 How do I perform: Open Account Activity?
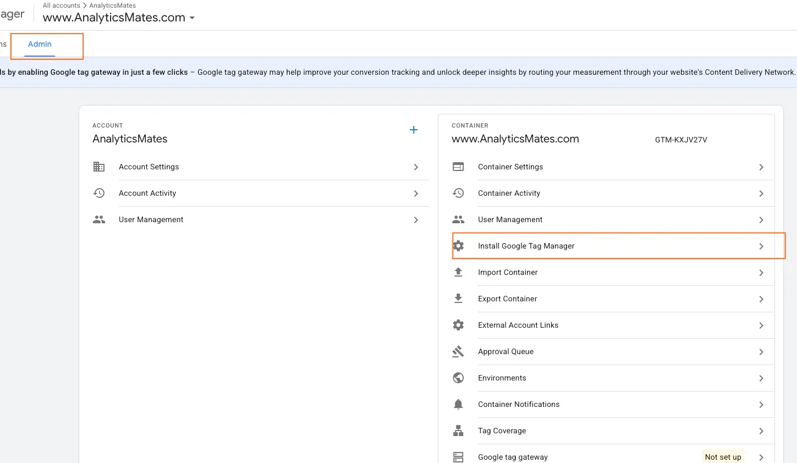point(261,193)
